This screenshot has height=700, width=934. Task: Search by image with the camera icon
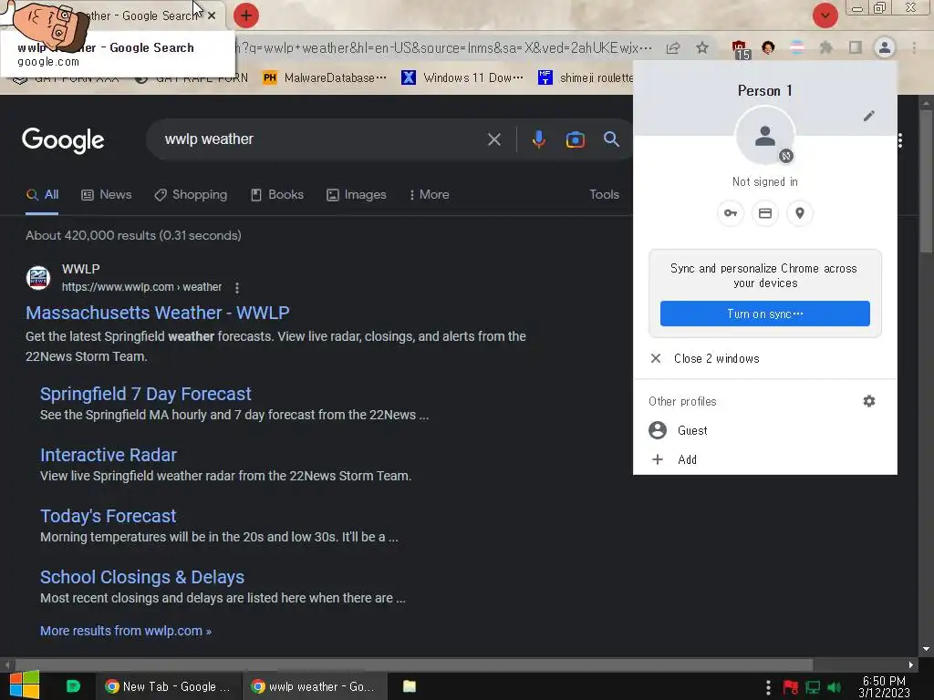(x=575, y=139)
